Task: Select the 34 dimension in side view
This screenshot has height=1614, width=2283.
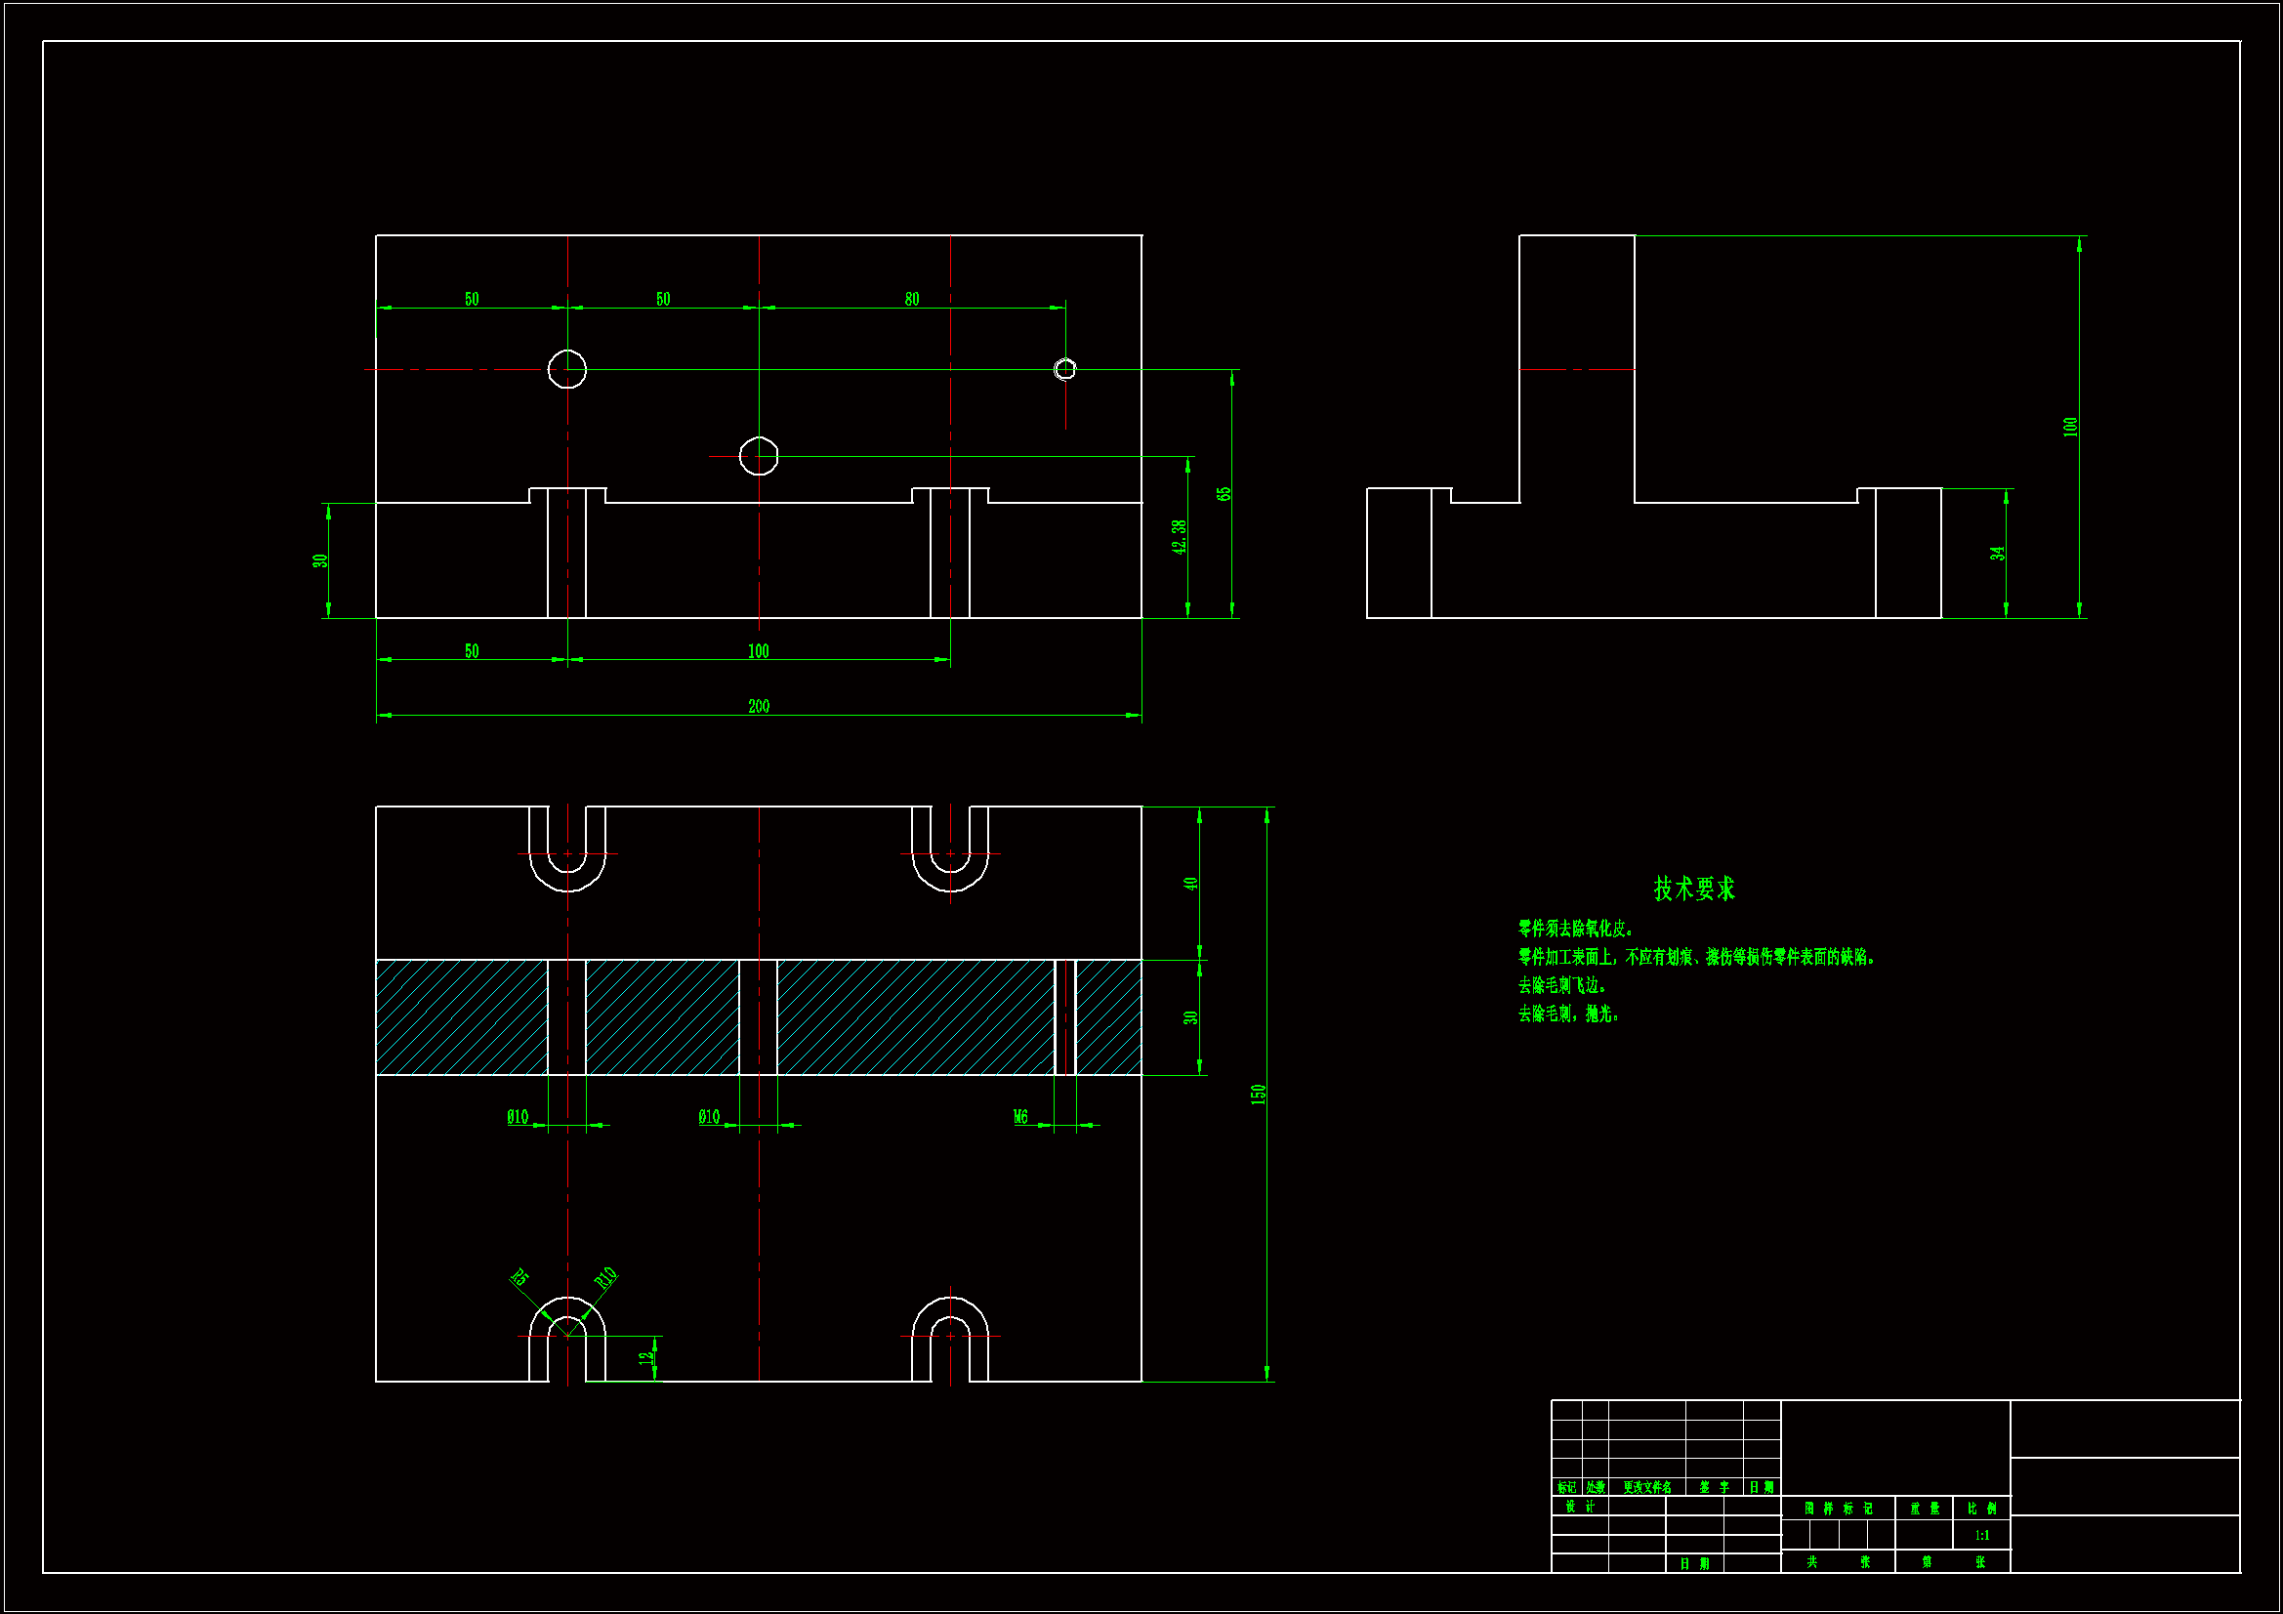Action: click(1998, 553)
